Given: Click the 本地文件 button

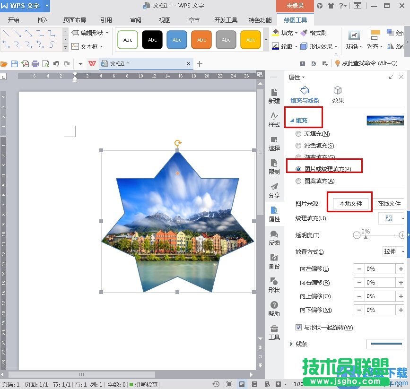Looking at the screenshot, I should pos(350,203).
